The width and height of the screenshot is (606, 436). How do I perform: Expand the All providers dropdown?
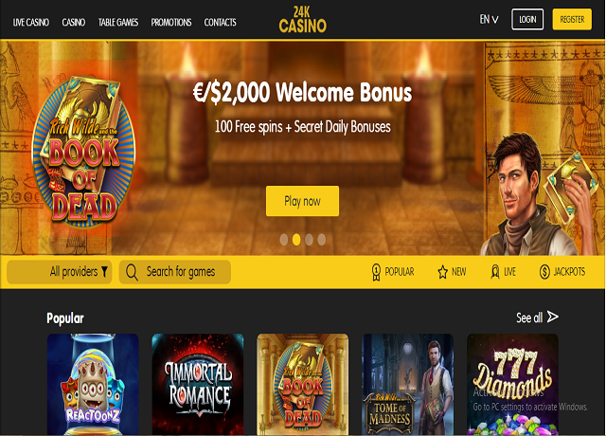pos(60,272)
